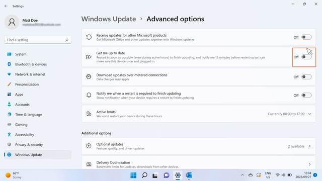The width and height of the screenshot is (322, 181).
Task: Click the plus circle icon for Optional updates
Action: pos(89,146)
